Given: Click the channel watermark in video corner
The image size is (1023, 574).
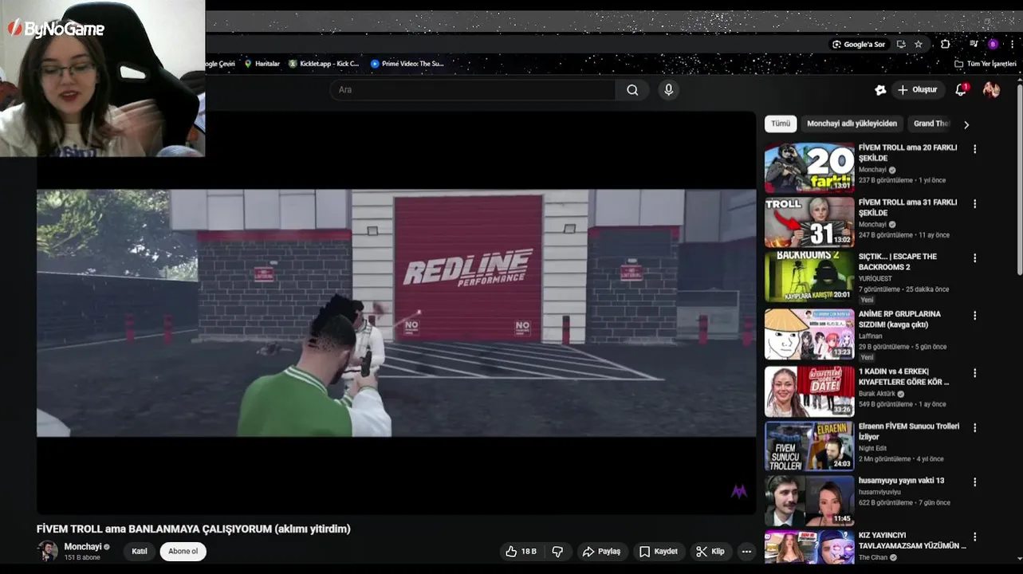Looking at the screenshot, I should click(739, 491).
